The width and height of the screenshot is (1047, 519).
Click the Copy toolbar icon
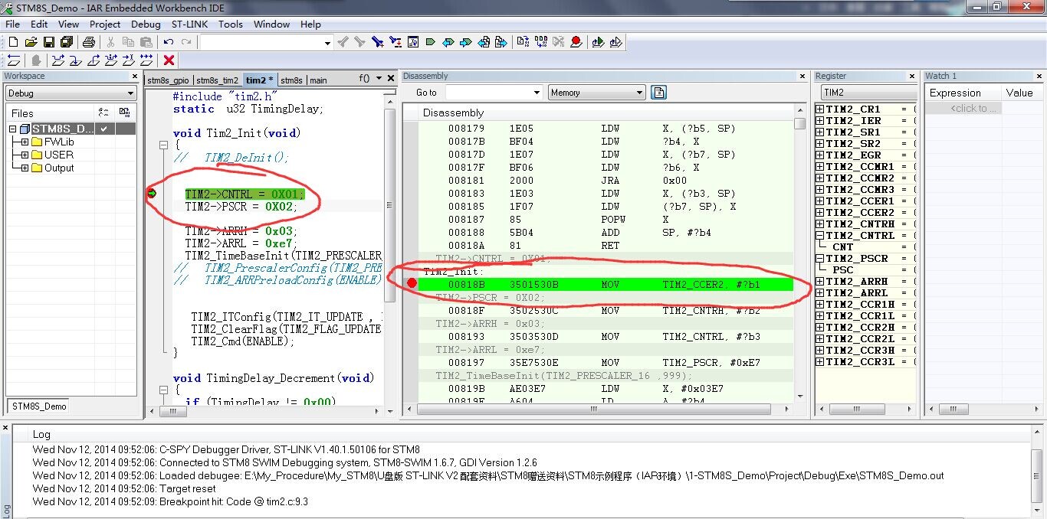click(x=128, y=42)
